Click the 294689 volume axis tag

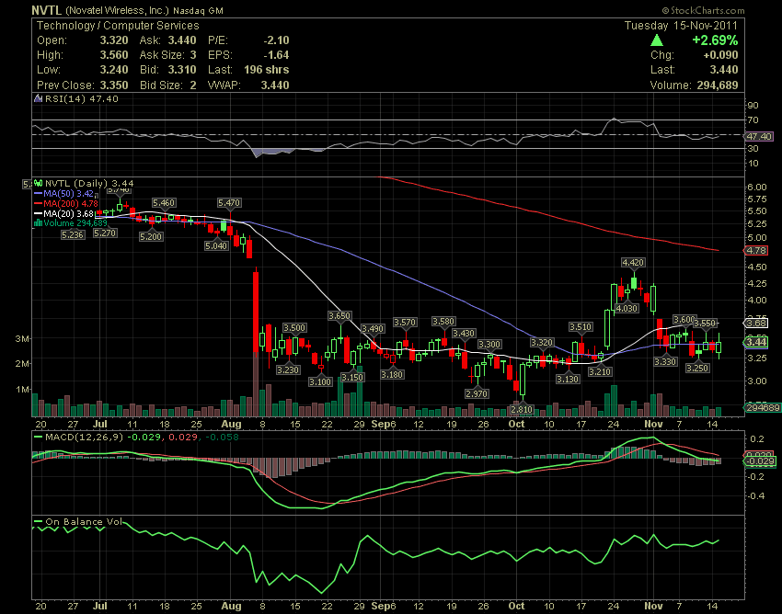coord(763,408)
